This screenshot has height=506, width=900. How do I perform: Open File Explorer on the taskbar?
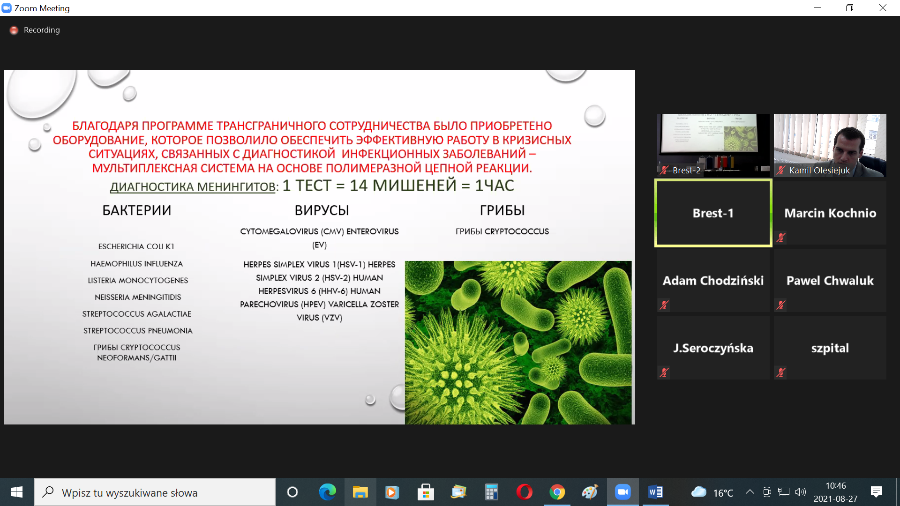coord(360,492)
